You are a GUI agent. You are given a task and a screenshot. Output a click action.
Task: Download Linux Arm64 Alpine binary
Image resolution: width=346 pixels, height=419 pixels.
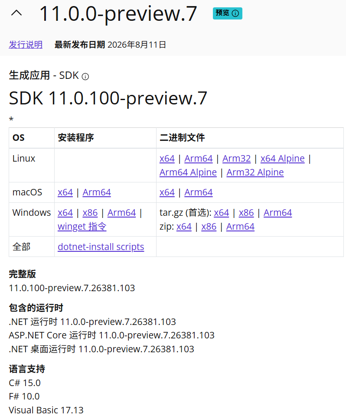click(188, 172)
